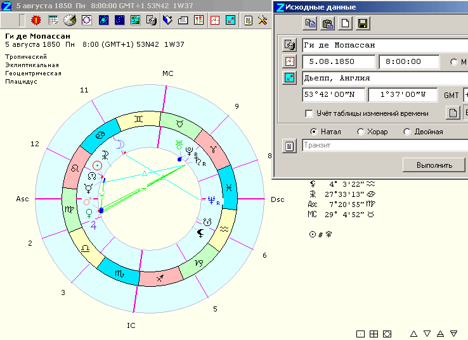Click the date field 5.08.1850

(339, 61)
